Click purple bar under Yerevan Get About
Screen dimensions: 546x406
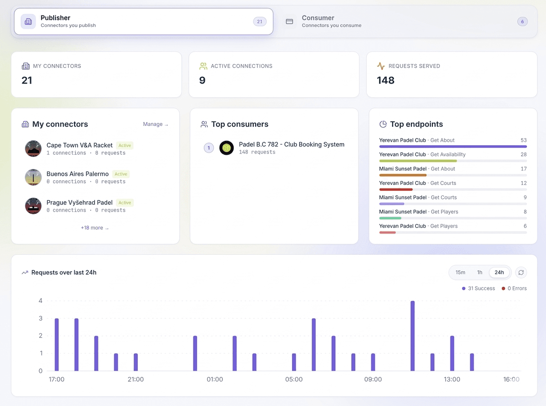pyautogui.click(x=453, y=147)
